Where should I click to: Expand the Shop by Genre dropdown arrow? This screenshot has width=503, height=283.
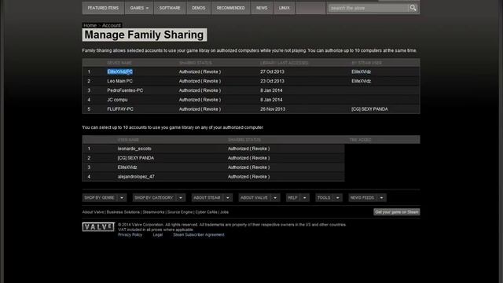pyautogui.click(x=122, y=197)
